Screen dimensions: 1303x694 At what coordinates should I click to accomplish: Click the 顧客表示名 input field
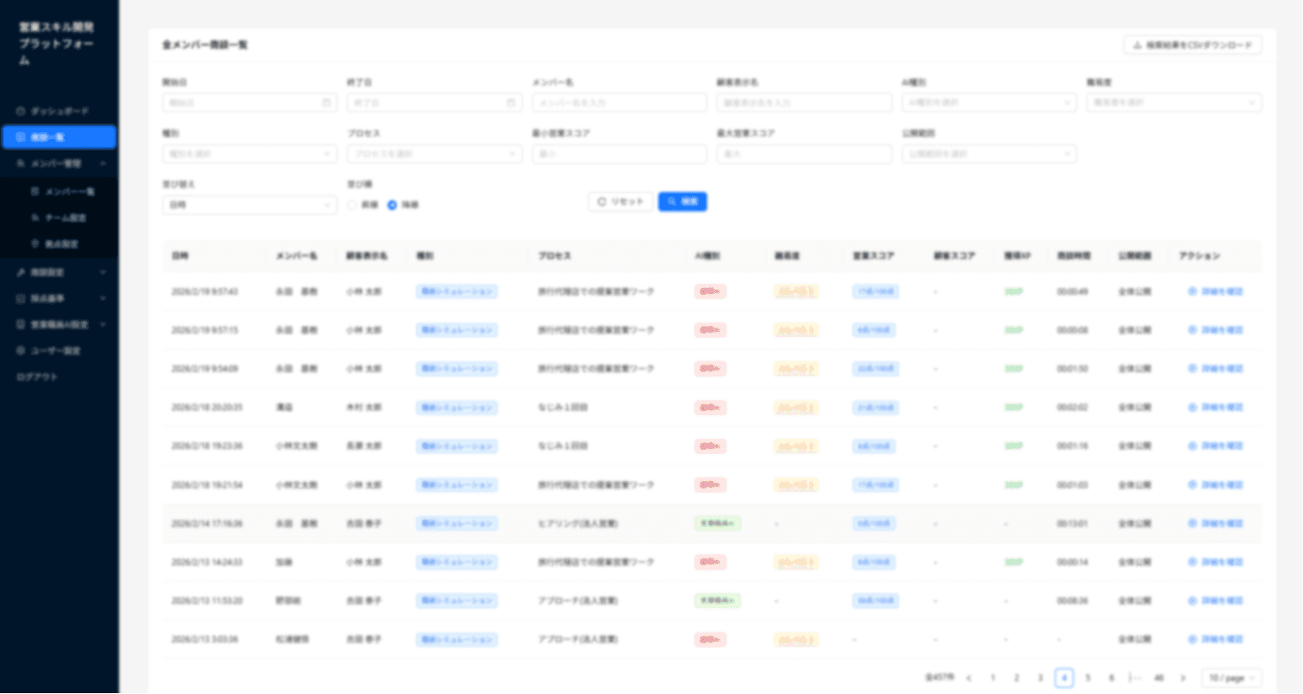[804, 103]
